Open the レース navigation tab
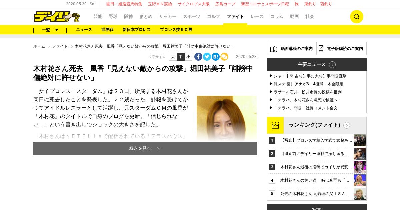 (x=257, y=17)
